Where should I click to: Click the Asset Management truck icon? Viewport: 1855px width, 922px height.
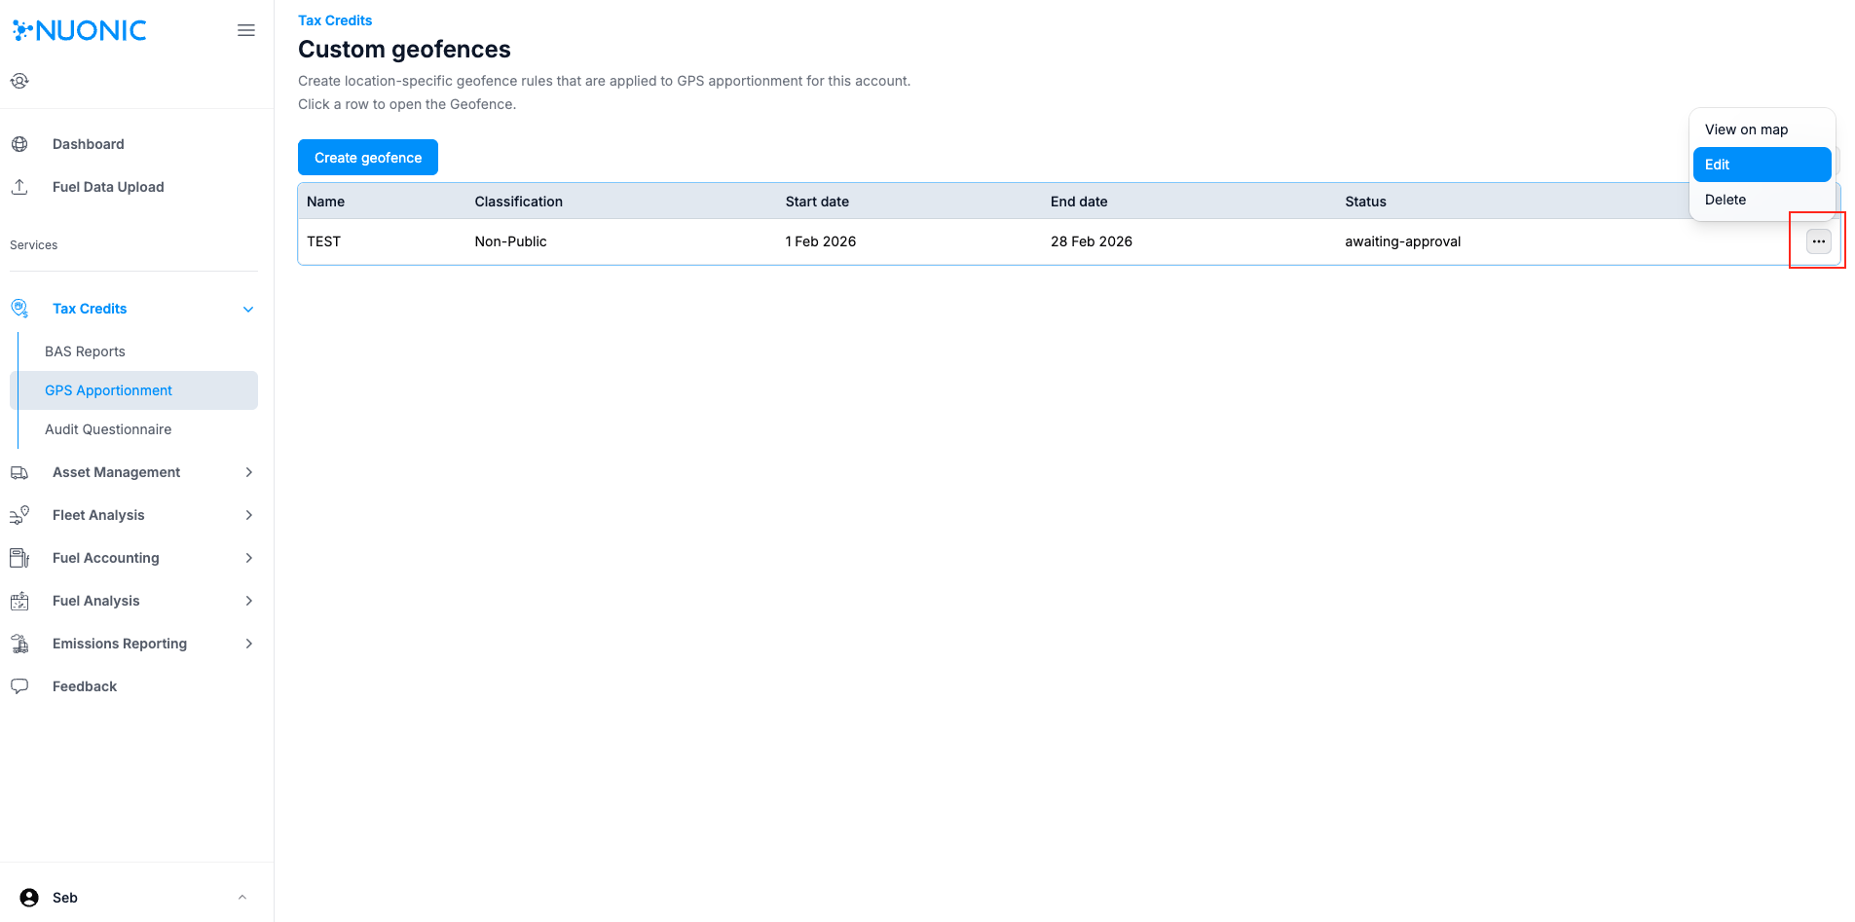(19, 472)
